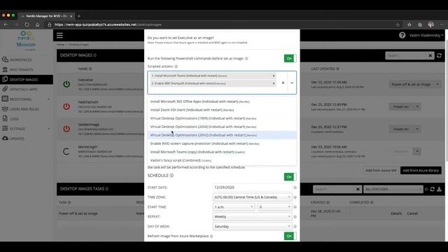Click the Power off & set as image button

pyautogui.click(x=411, y=84)
